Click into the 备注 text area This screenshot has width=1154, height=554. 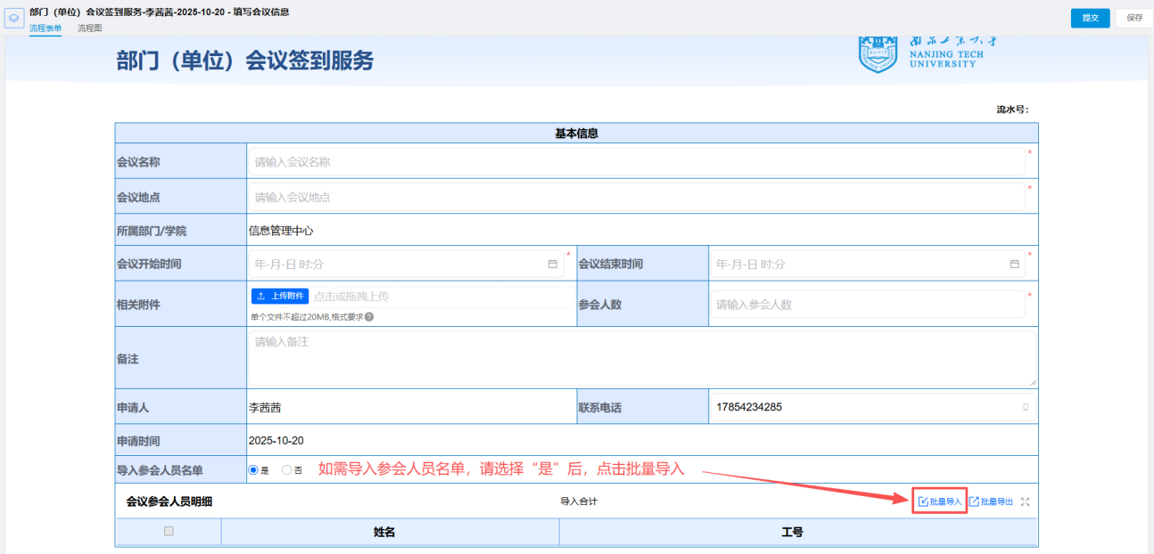[x=640, y=357]
